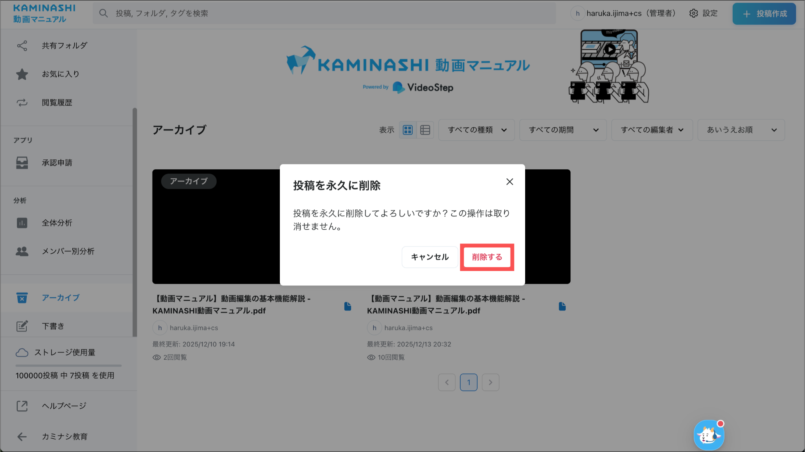The image size is (805, 452).
Task: Open 閲覧履歴 history icon
Action: tap(22, 102)
